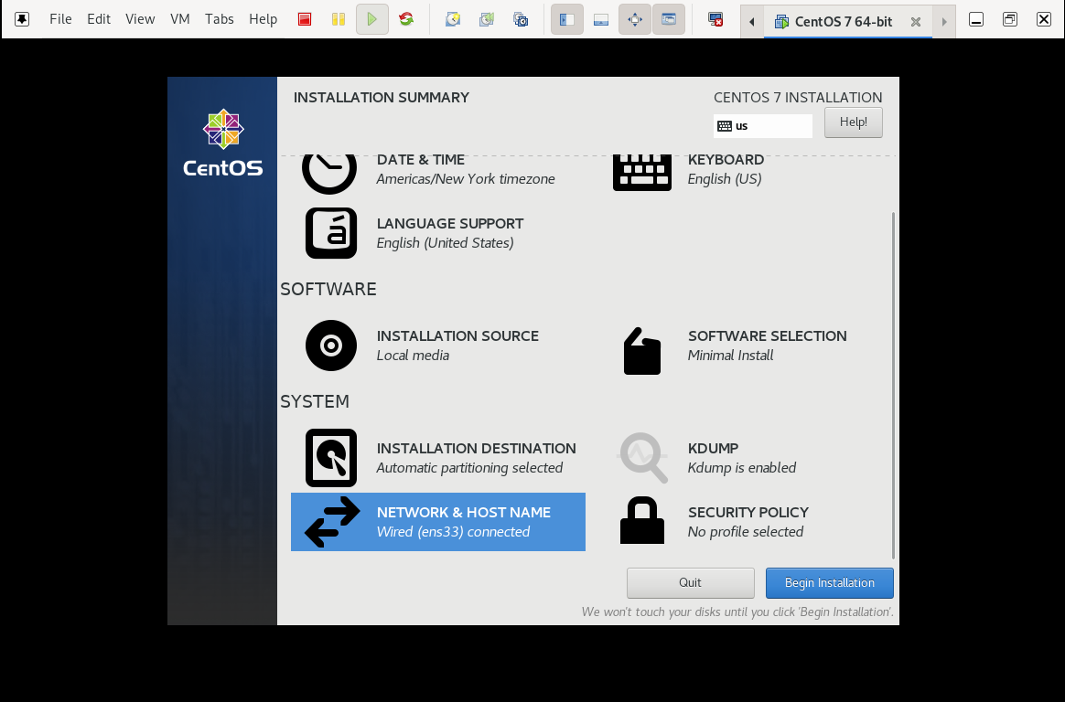Screen dimensions: 1065x702
Task: Click the next tab right arrow
Action: click(944, 22)
